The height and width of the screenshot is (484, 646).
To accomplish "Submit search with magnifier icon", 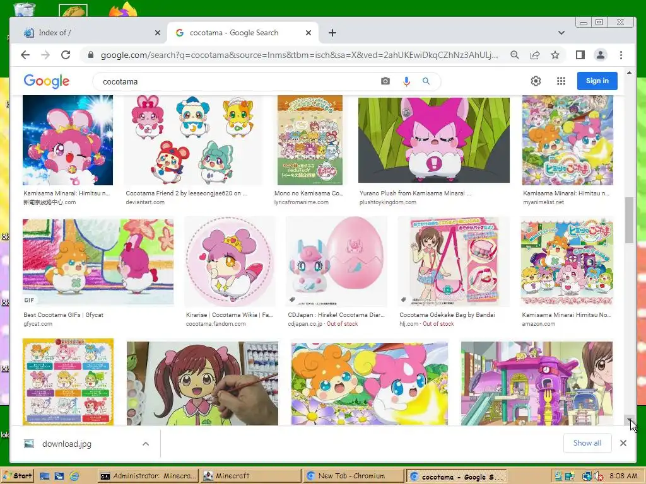I will 426,81.
